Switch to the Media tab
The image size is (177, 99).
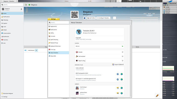[137, 47]
